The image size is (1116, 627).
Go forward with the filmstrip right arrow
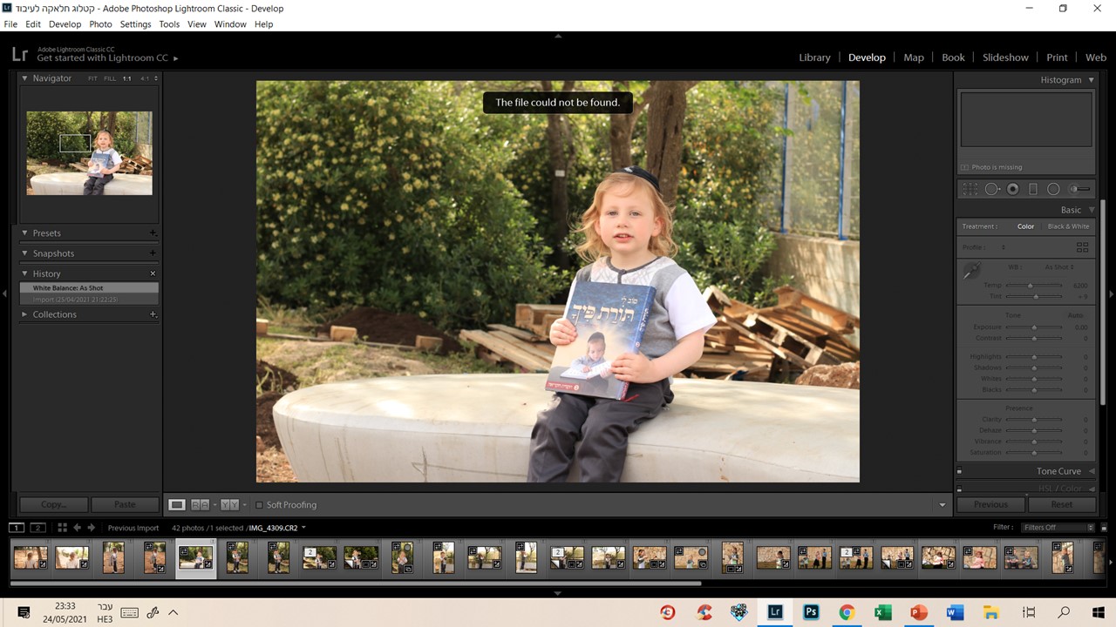pyautogui.click(x=91, y=528)
